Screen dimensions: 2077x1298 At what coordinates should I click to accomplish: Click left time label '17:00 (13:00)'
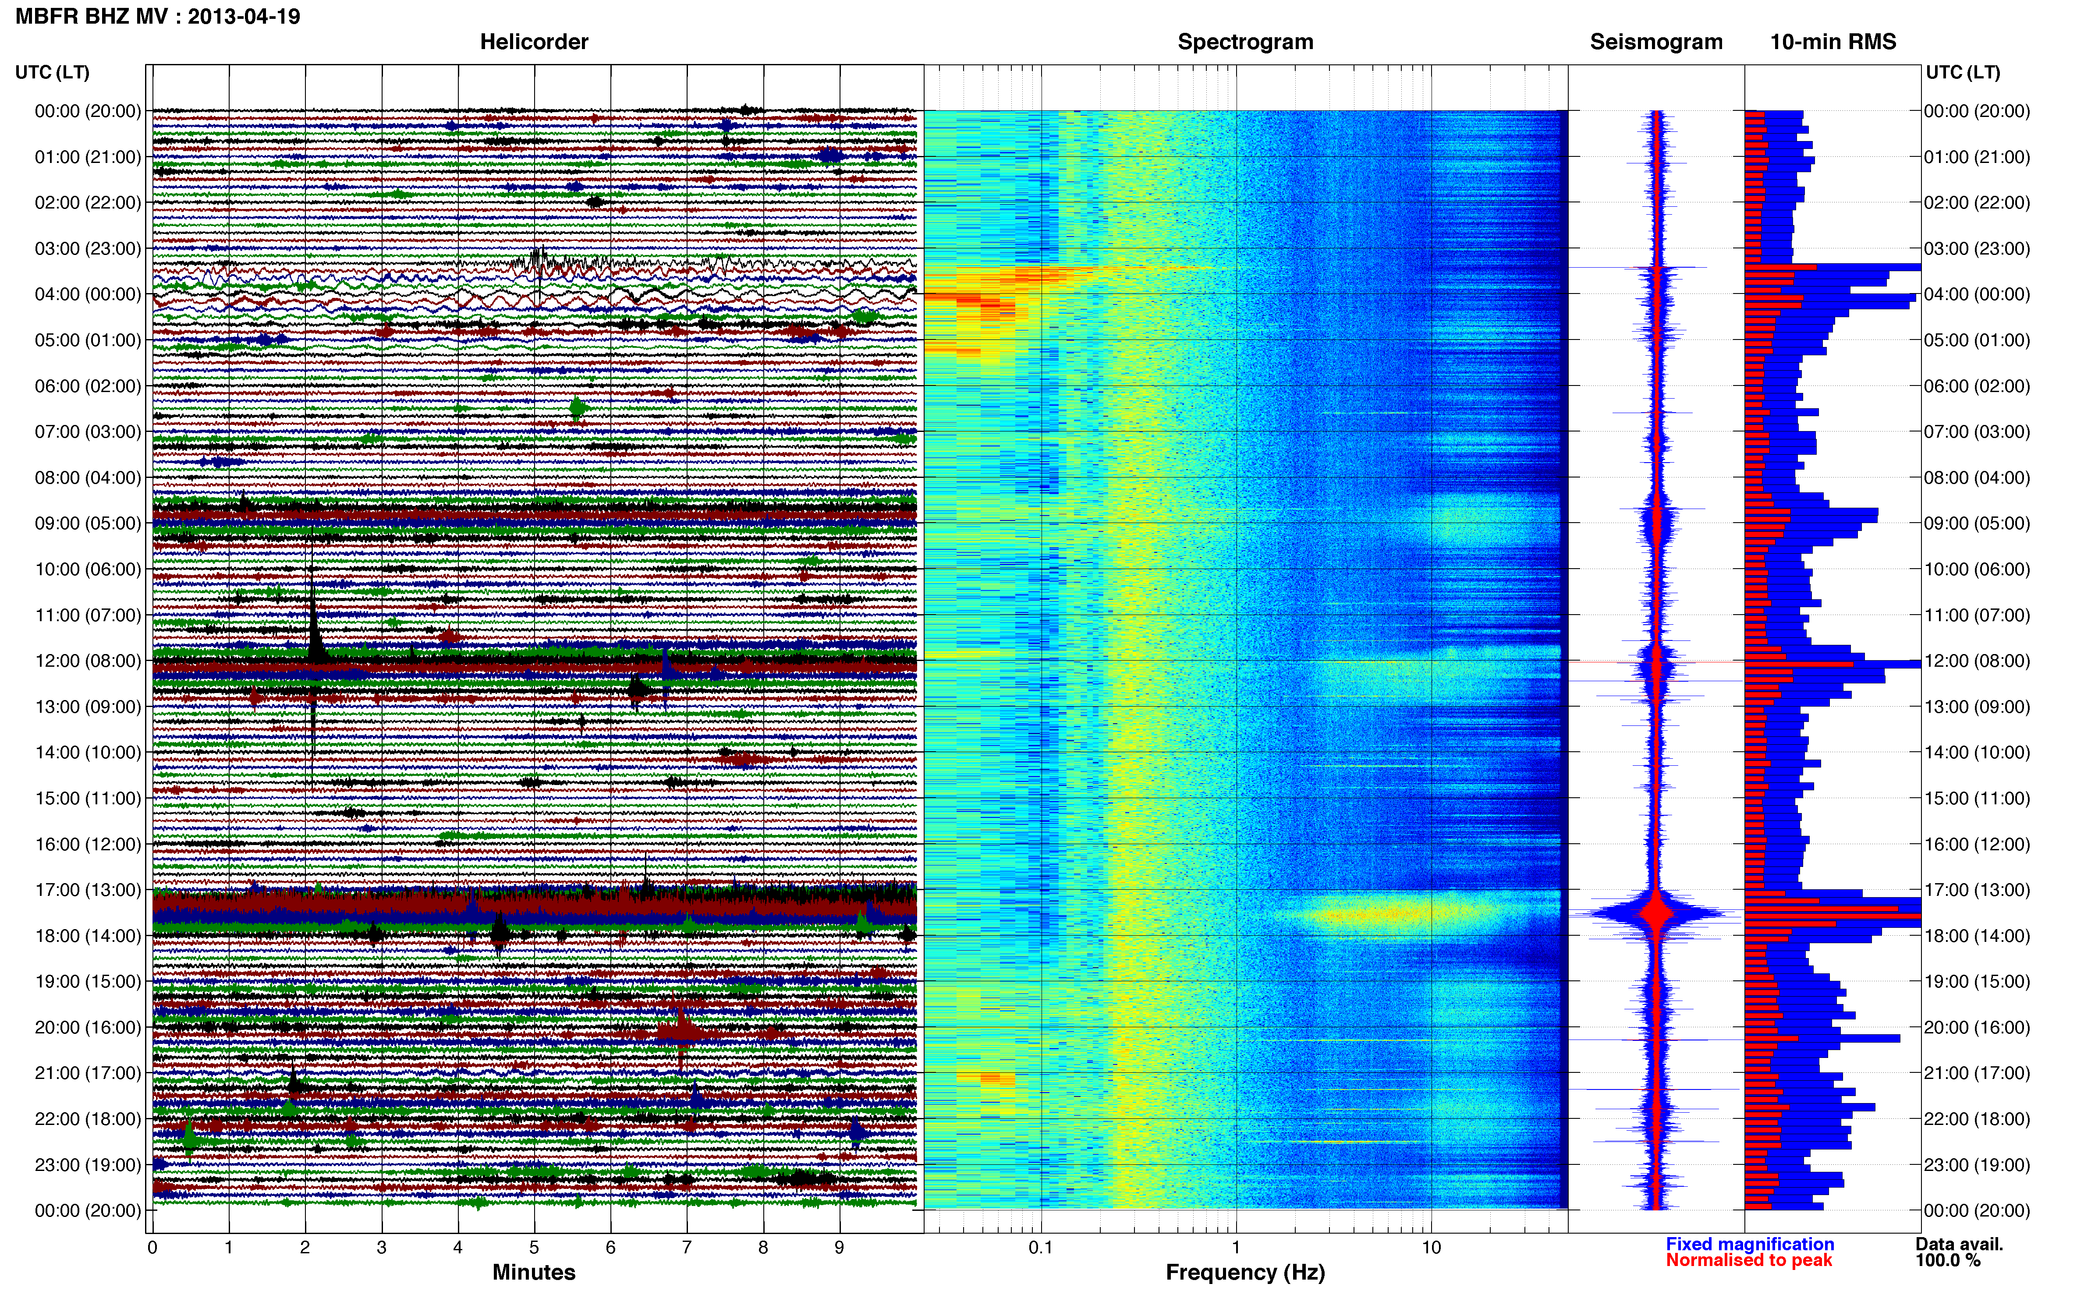[x=88, y=889]
